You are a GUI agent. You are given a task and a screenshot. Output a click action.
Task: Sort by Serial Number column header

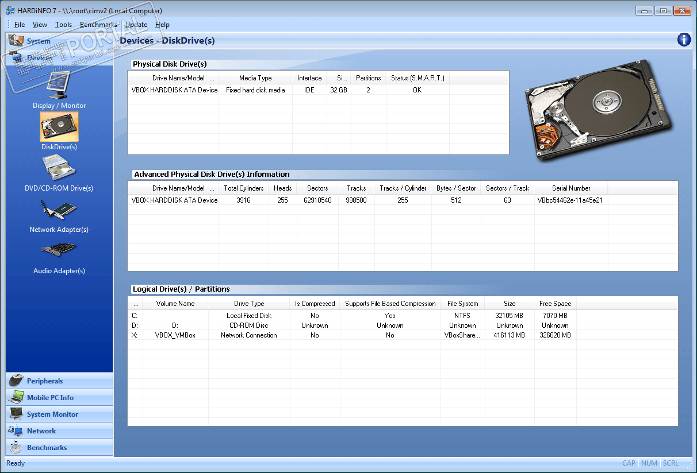coord(571,188)
